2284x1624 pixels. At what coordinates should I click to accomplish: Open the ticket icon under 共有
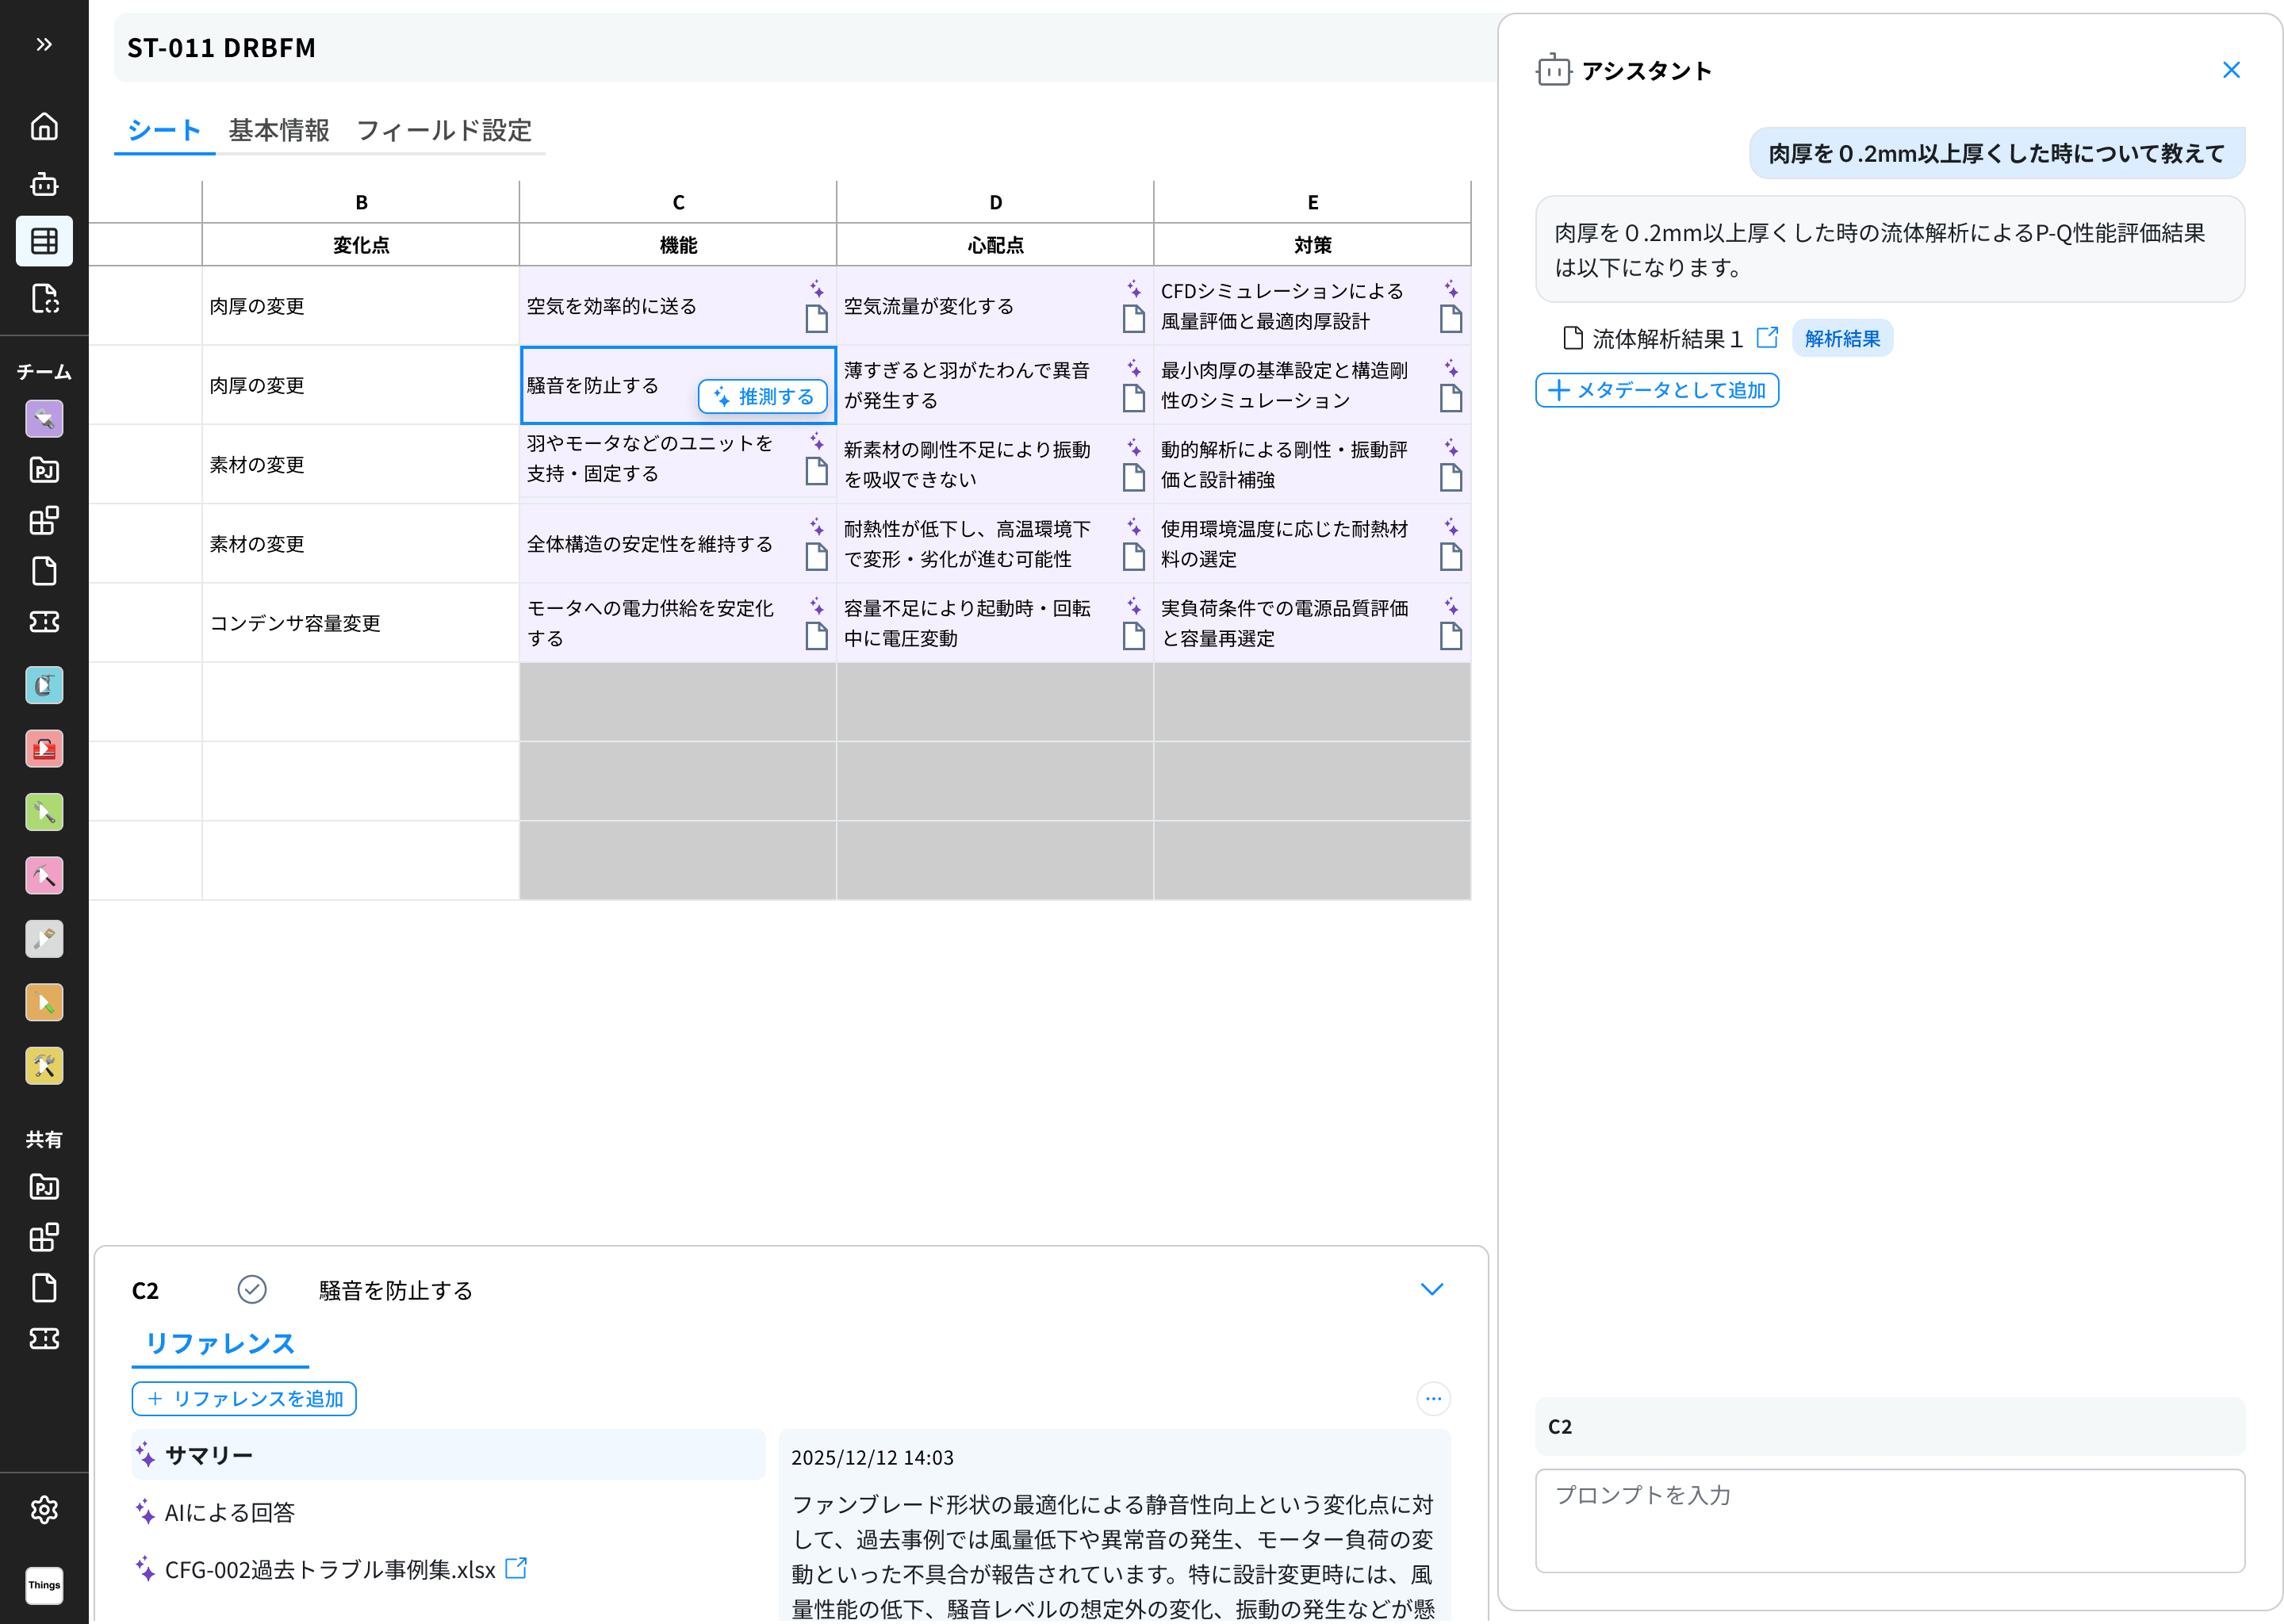point(44,1339)
